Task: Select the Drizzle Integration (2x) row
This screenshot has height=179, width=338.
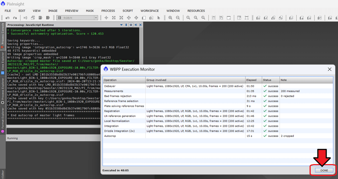Action: coord(218,131)
